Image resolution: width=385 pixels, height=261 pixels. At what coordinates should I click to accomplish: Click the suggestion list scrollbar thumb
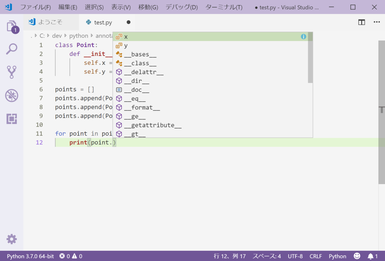pos(310,57)
